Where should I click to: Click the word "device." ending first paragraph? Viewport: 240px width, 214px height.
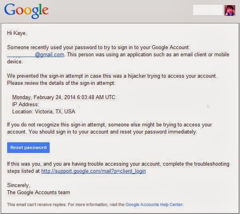(x=15, y=62)
